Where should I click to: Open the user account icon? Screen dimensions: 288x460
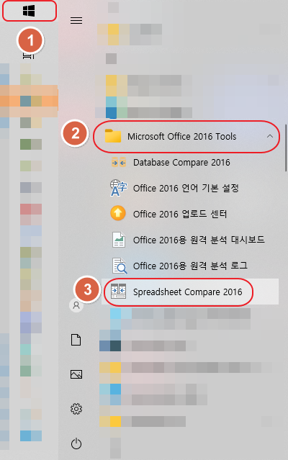[76, 305]
